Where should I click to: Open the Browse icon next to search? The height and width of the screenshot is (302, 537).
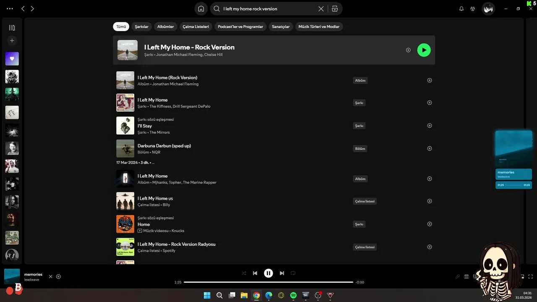point(335,9)
